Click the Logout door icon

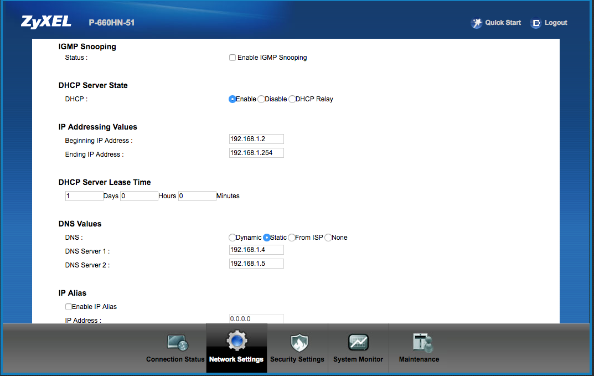pos(536,23)
